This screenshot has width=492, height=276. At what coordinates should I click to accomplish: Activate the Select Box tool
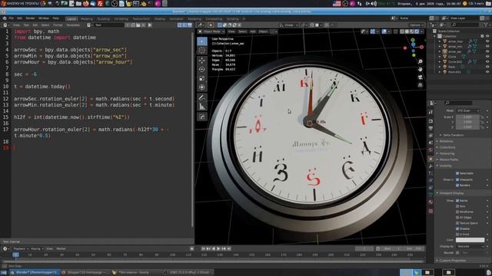click(202, 41)
